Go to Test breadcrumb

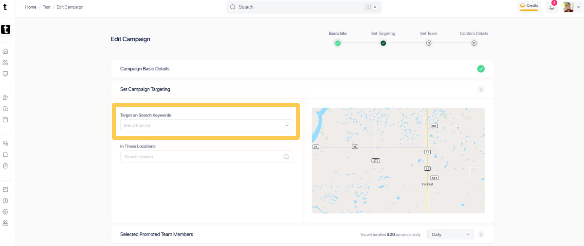46,7
